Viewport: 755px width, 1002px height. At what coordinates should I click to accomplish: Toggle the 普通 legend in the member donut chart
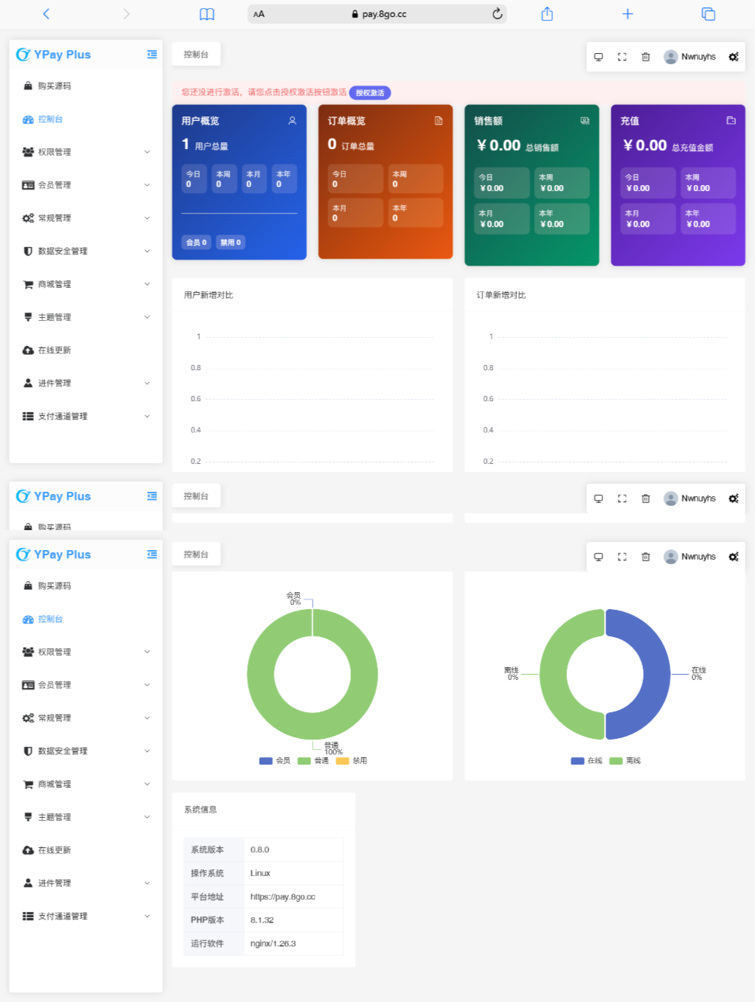313,761
